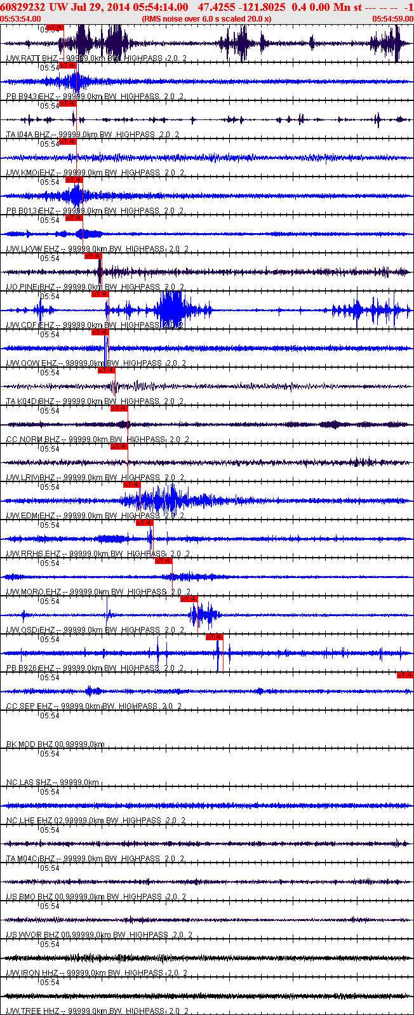Select the UO.PINE BHZ station label
The height and width of the screenshot is (1015, 414).
pos(96,287)
